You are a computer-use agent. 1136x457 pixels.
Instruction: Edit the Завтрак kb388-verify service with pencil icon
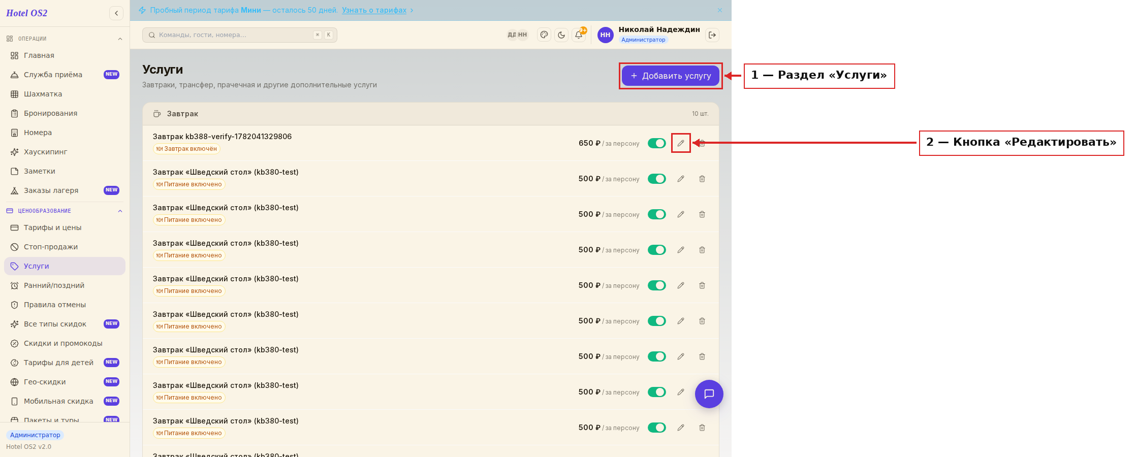(681, 143)
